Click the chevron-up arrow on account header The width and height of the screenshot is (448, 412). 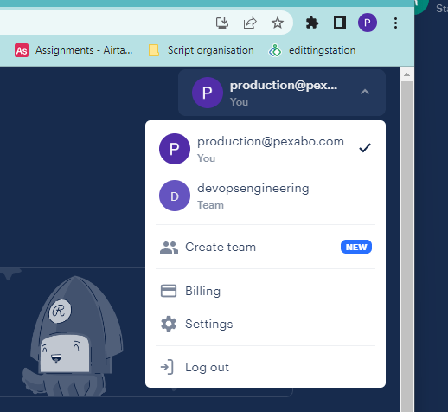point(365,92)
